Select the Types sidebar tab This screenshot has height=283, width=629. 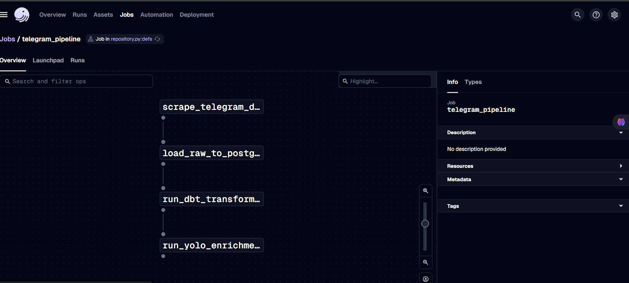473,82
